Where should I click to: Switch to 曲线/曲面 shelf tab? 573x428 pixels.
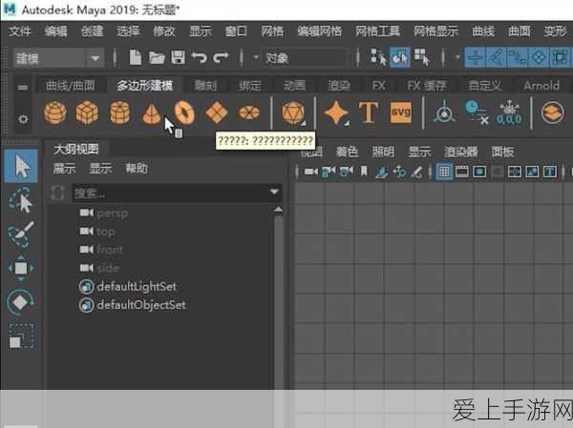pos(70,86)
